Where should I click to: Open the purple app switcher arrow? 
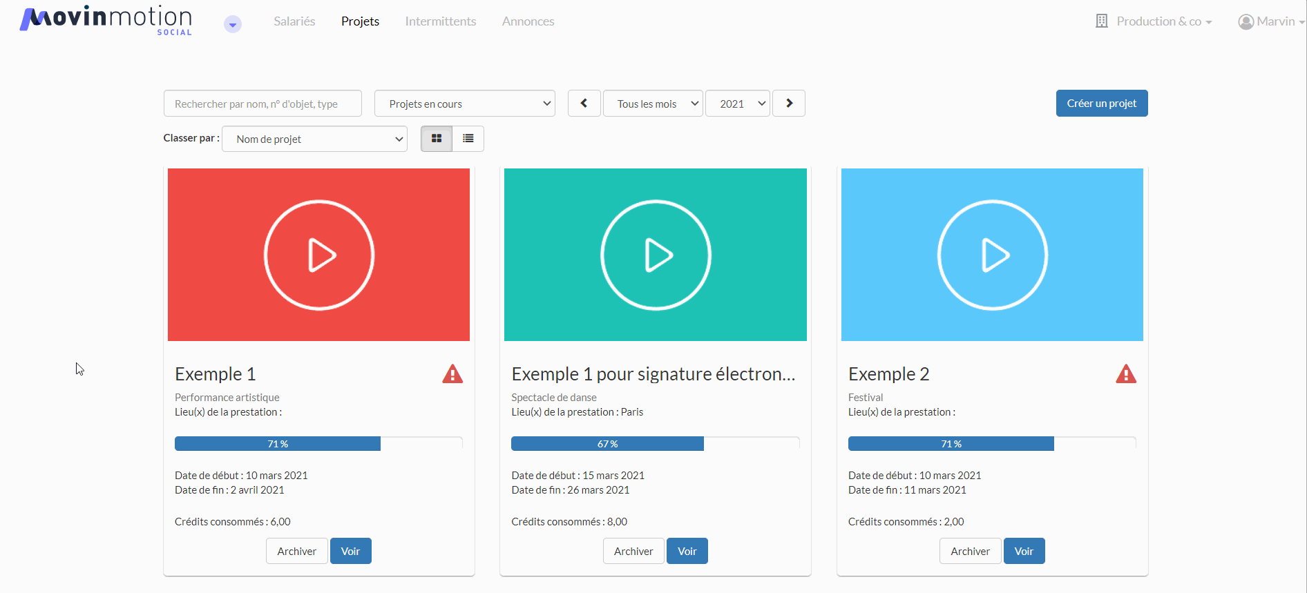[x=233, y=24]
